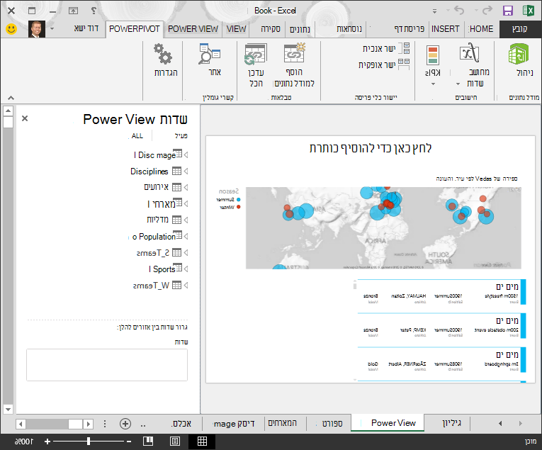Show פעיל active fields in list

pos(181,136)
